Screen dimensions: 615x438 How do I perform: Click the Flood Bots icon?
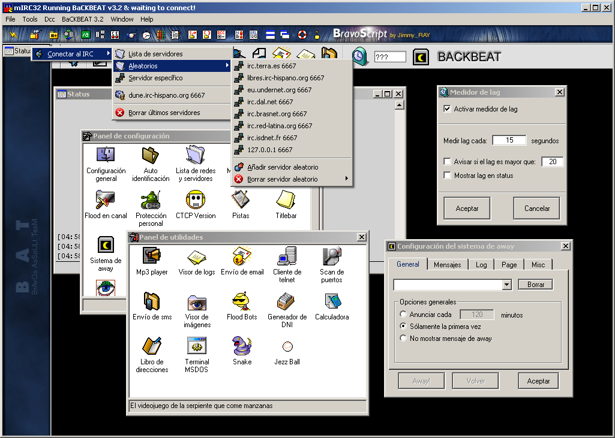[242, 302]
